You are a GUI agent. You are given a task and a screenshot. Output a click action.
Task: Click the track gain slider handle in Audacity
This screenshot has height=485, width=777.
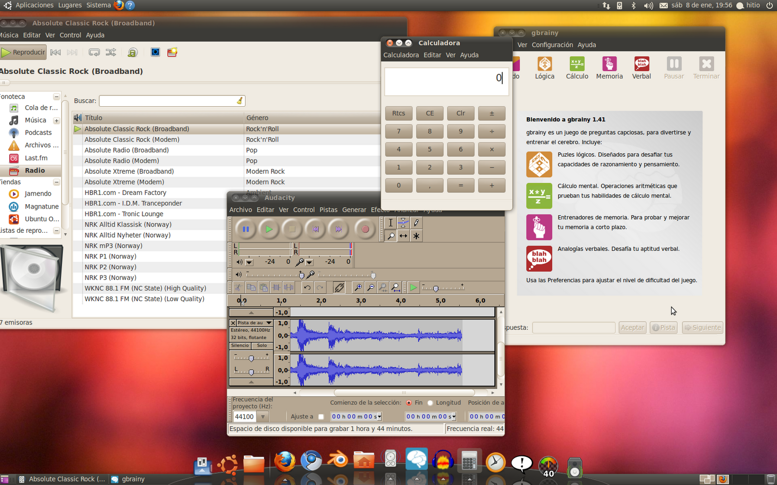251,358
